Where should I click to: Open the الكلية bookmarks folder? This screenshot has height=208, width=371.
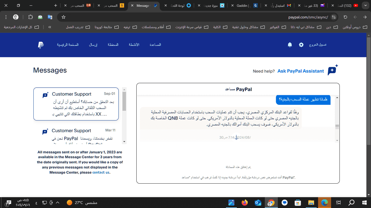(x=220, y=27)
